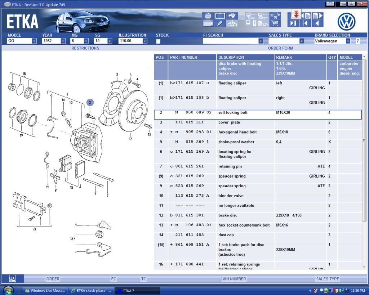Click the SALES TYPE label in bottom bar
Viewport: 369px width, 295px height.
[328, 279]
